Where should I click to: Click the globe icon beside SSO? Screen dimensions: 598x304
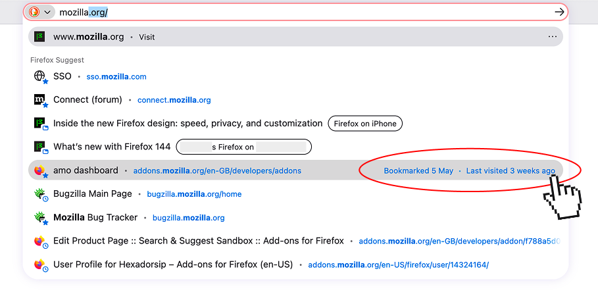point(41,77)
